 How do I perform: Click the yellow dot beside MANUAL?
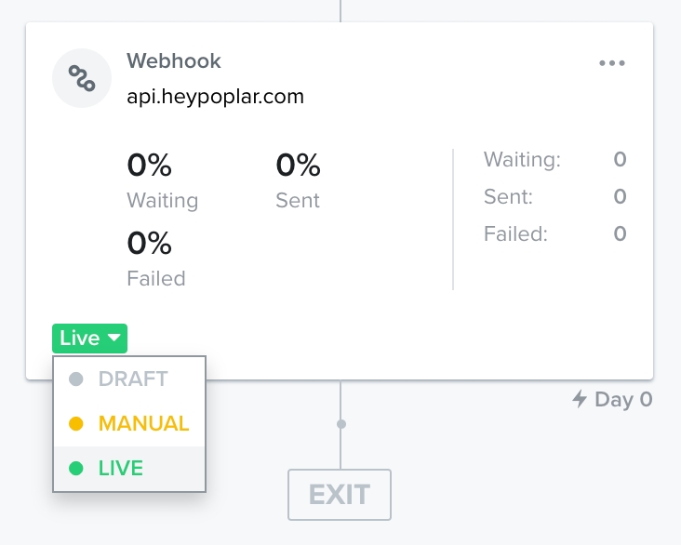click(x=76, y=424)
